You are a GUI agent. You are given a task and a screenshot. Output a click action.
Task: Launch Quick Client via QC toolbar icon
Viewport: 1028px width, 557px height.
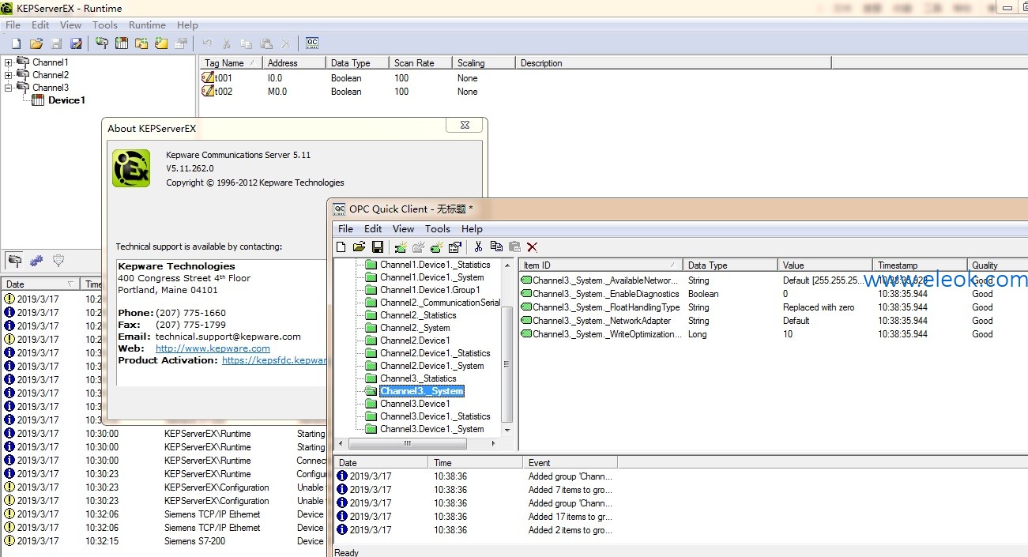pos(312,43)
